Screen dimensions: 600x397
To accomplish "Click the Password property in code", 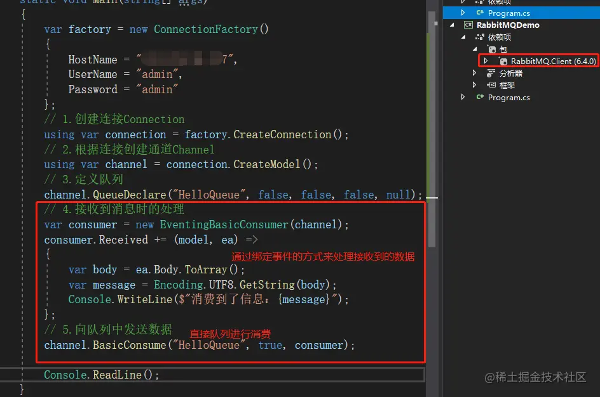I will [x=93, y=89].
